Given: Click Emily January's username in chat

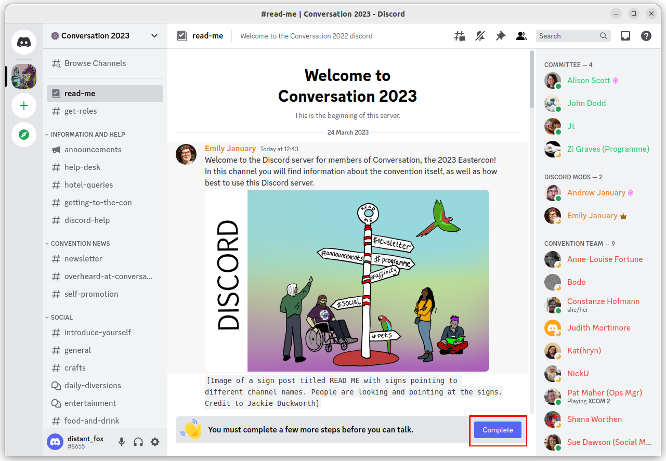Looking at the screenshot, I should pyautogui.click(x=230, y=148).
